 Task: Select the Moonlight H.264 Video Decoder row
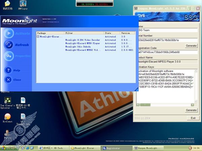[x=86, y=40]
